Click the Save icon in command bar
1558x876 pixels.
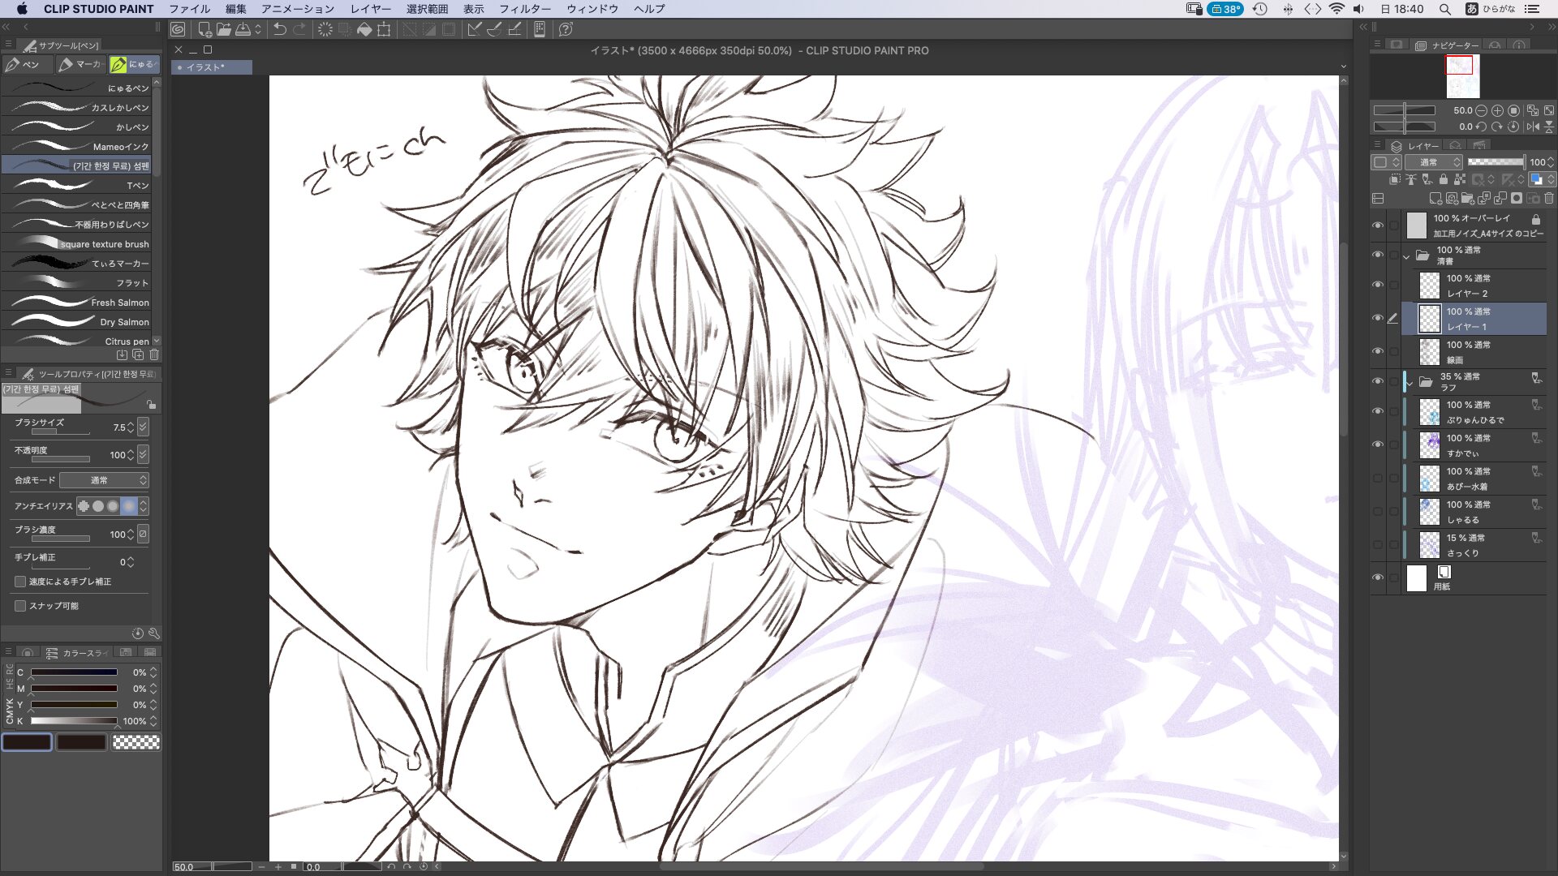coord(243,29)
